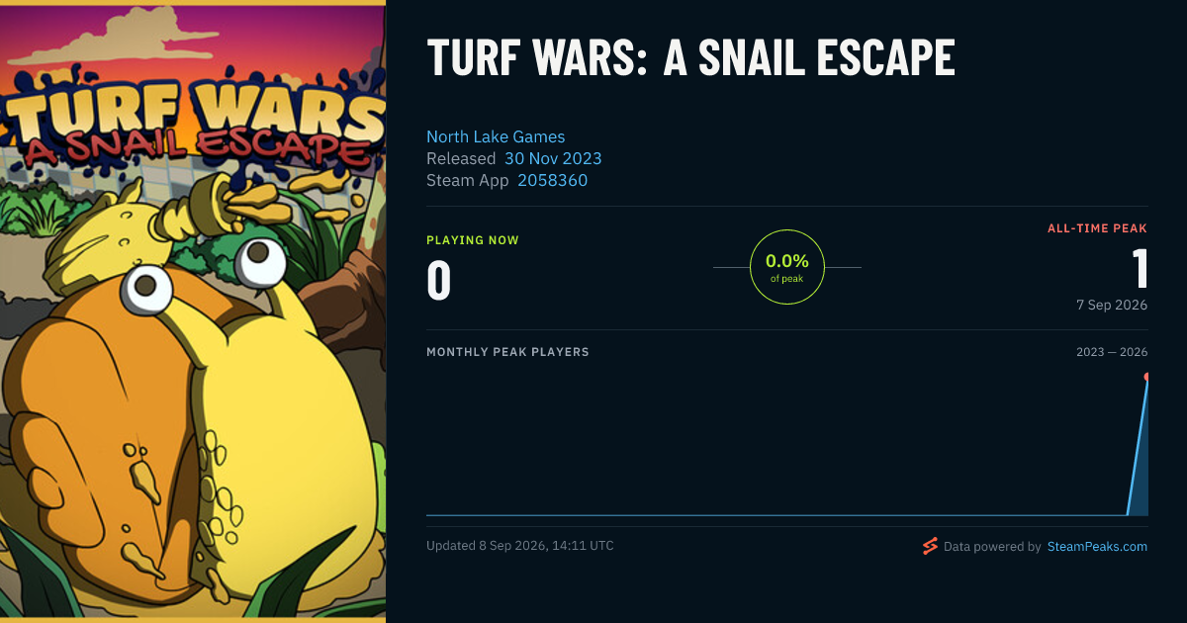Open the SteamPeaks.com link
This screenshot has height=623, width=1187.
coord(1097,546)
